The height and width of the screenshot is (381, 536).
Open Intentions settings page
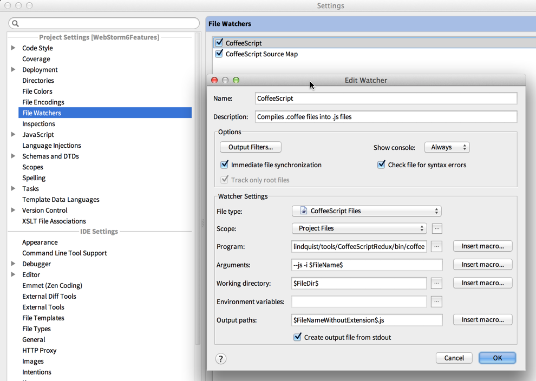37,372
